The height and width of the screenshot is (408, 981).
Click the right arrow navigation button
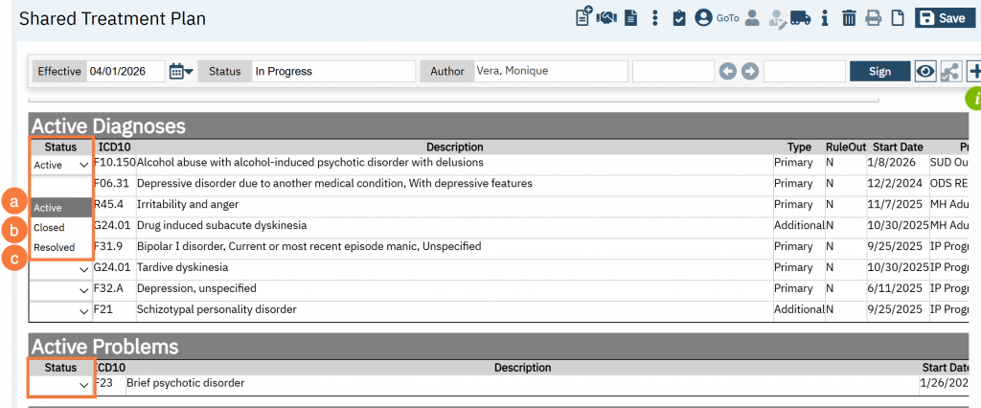(x=750, y=71)
